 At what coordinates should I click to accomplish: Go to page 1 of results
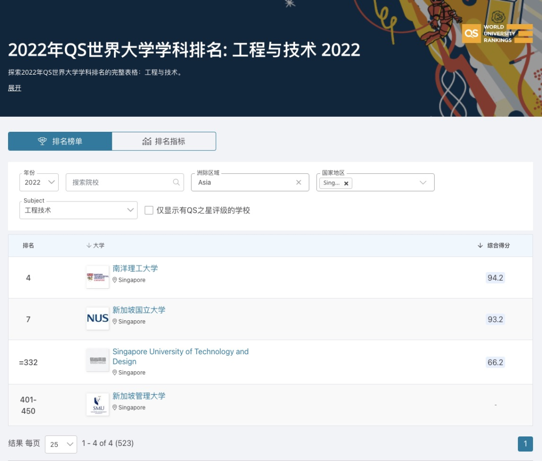click(x=525, y=444)
